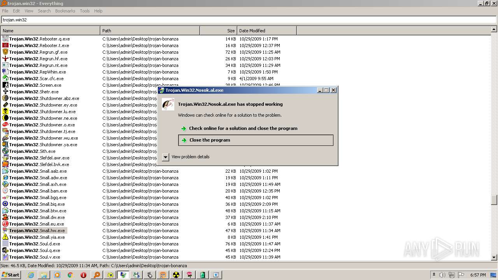Click the Nosok crash dialog program icon
This screenshot has width=498, height=280.
(168, 104)
